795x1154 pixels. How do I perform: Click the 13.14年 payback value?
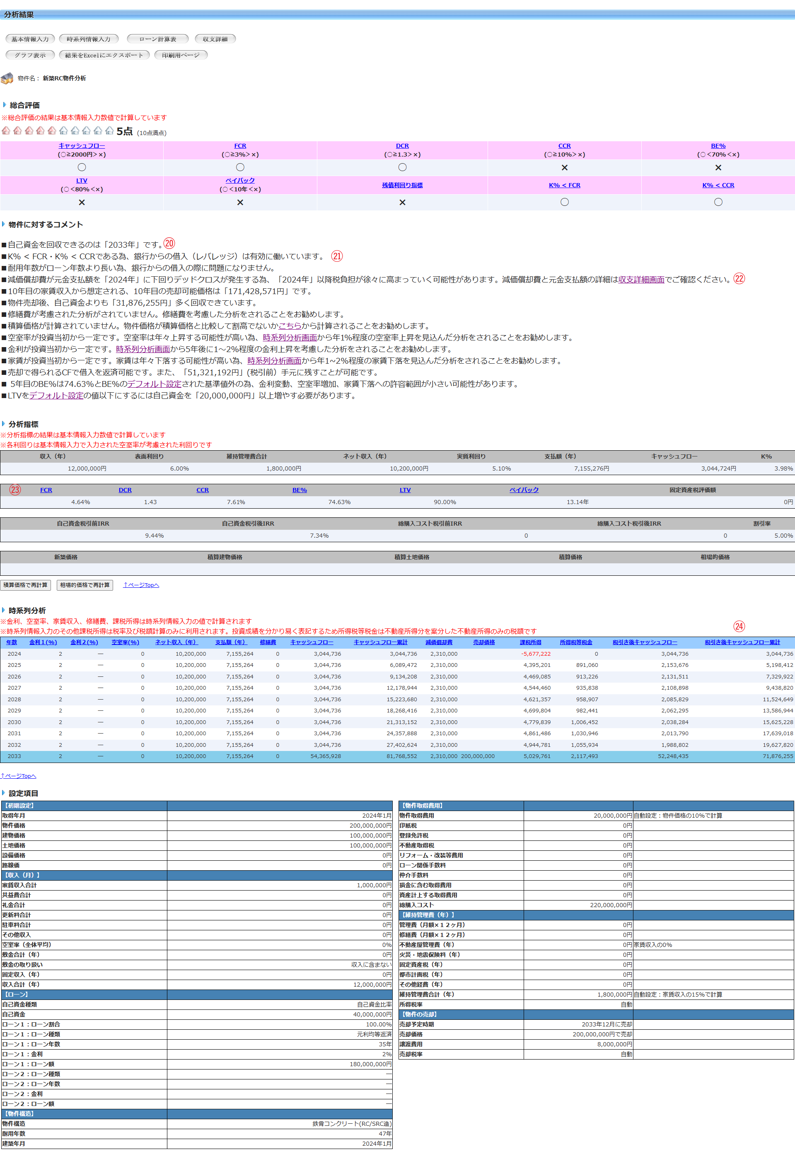click(578, 502)
